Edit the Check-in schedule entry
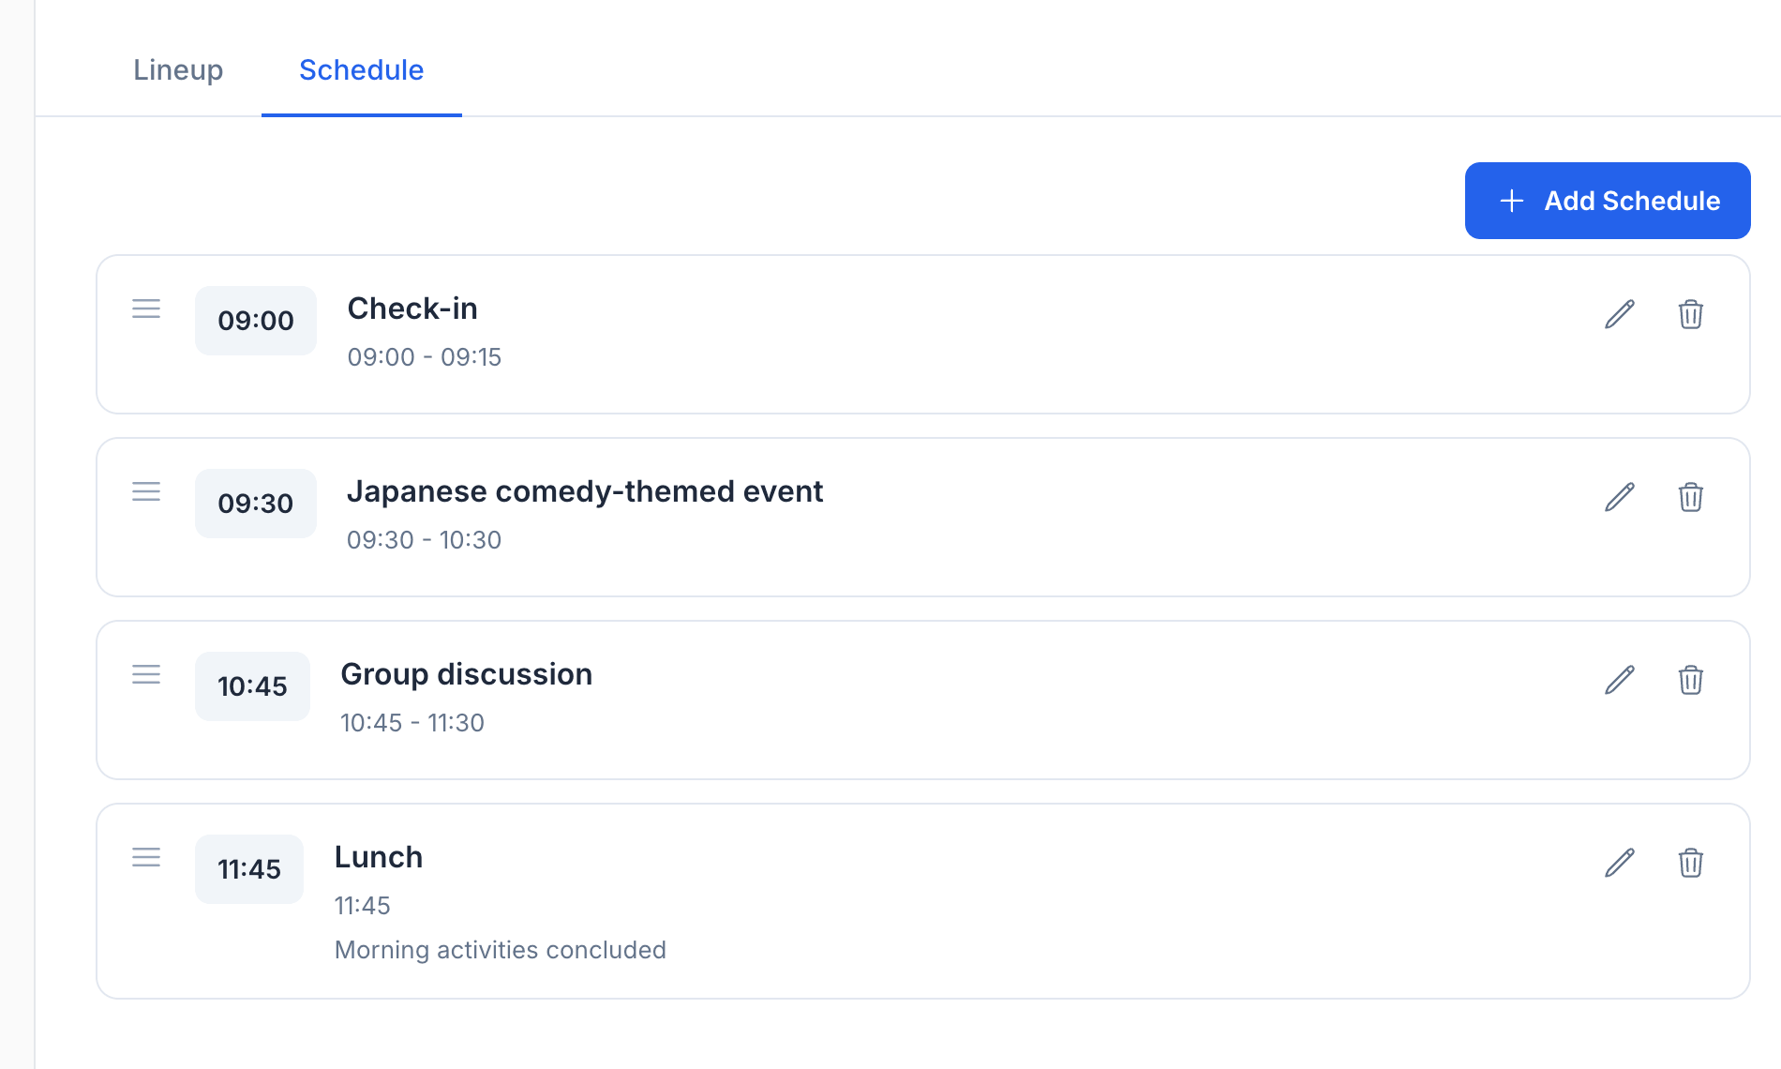 (1620, 314)
